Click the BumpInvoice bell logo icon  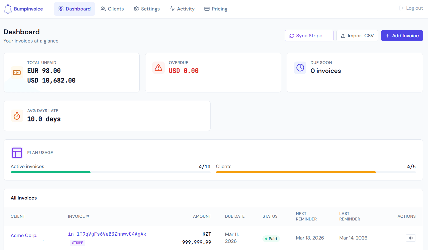[8, 9]
